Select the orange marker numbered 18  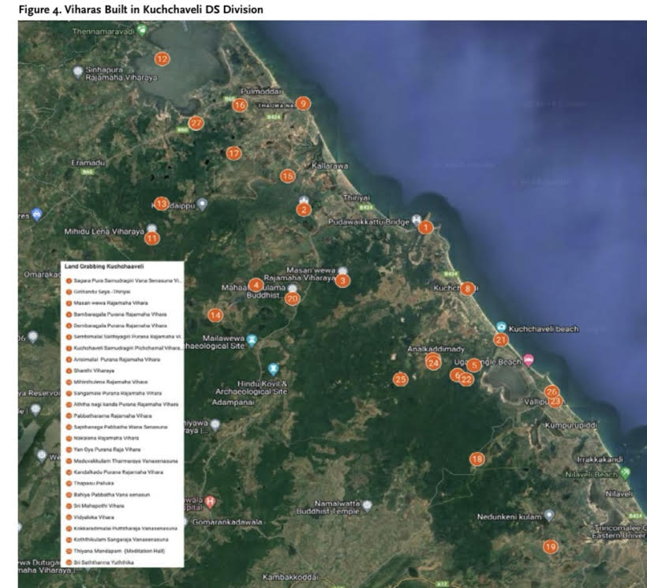point(477,459)
